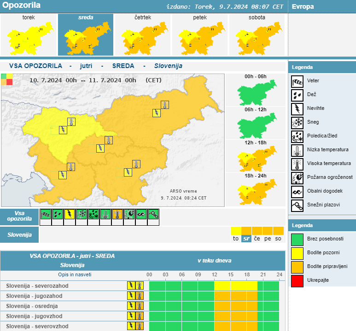Click the four-color swatch on map corner
356x331 pixels.
coord(7,80)
